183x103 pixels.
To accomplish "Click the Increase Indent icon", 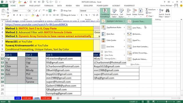I will [x=57, y=15].
